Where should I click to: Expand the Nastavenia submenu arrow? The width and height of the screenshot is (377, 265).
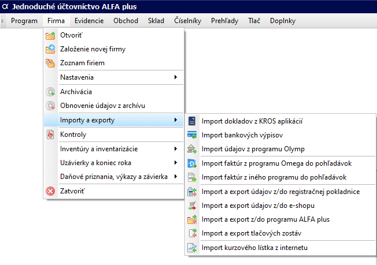pos(176,77)
